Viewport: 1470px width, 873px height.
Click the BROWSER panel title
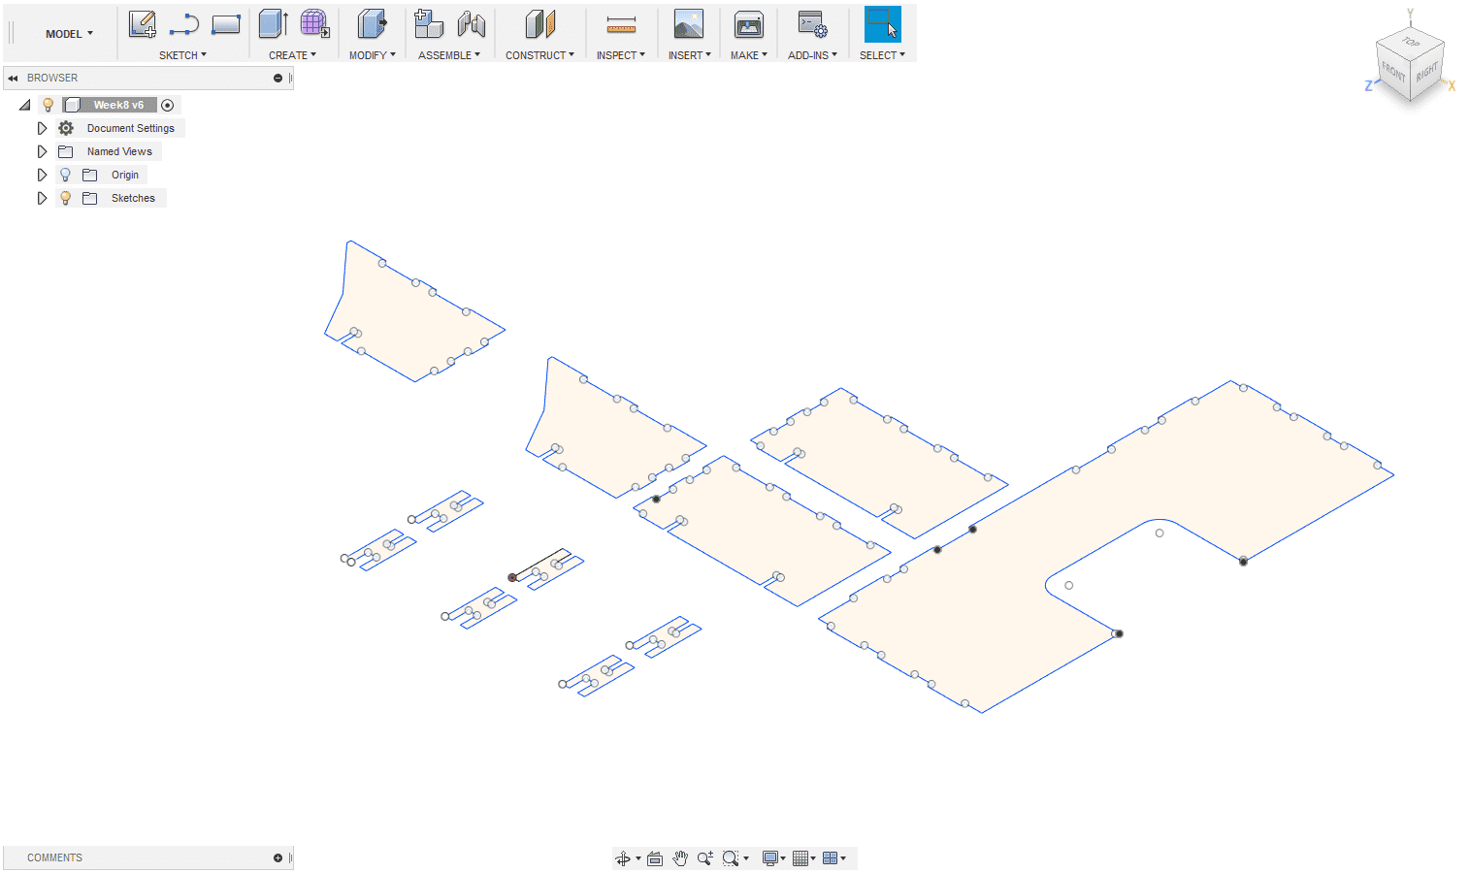(x=52, y=78)
